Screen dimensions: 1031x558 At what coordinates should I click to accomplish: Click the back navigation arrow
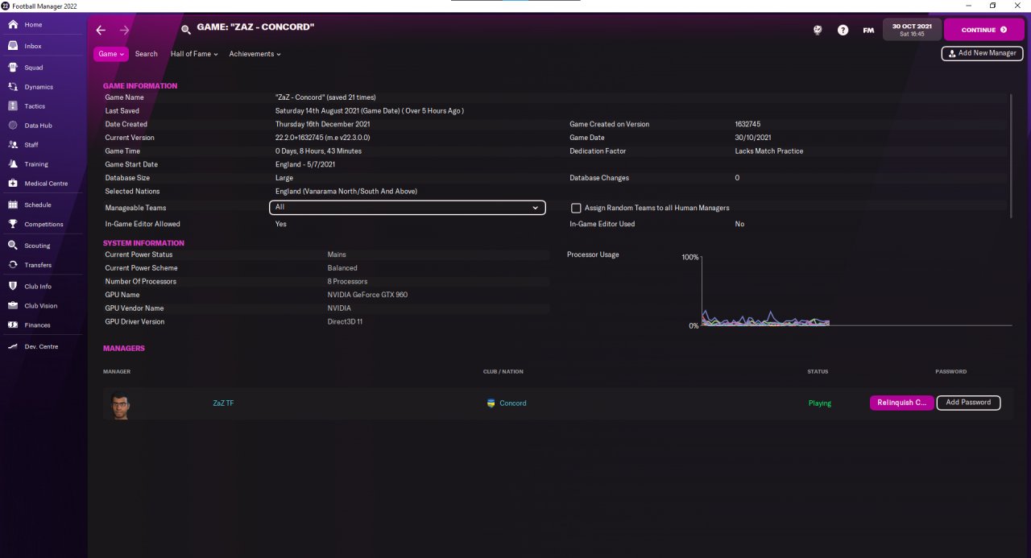point(101,30)
